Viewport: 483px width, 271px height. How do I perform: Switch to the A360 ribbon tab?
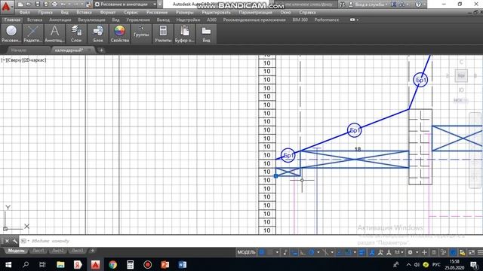pyautogui.click(x=211, y=20)
